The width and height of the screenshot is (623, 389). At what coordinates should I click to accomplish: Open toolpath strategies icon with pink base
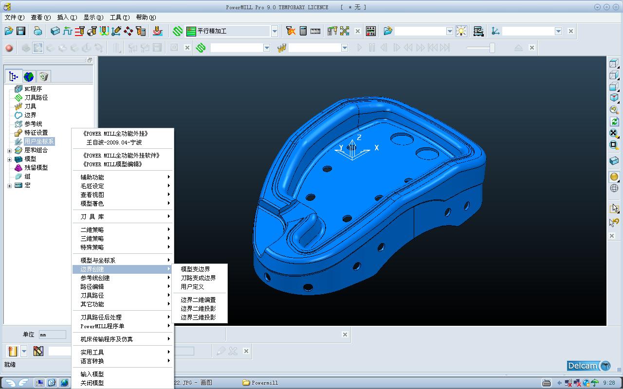[157, 31]
